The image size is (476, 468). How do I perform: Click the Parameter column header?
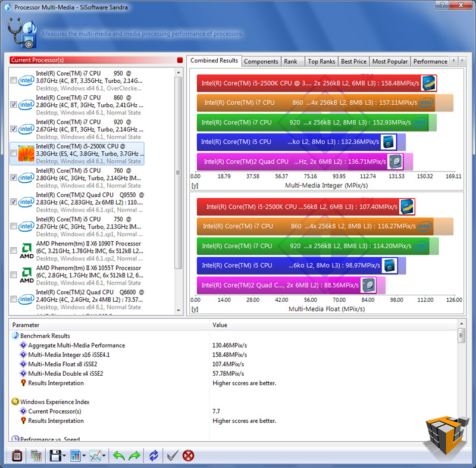click(109, 325)
